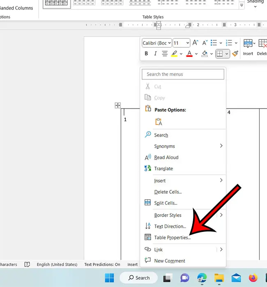Open the font size dropdown

[187, 43]
